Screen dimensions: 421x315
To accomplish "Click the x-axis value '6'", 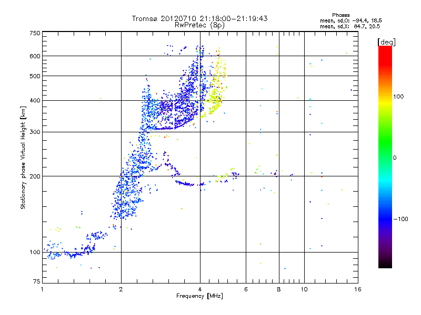I will click(x=246, y=289).
